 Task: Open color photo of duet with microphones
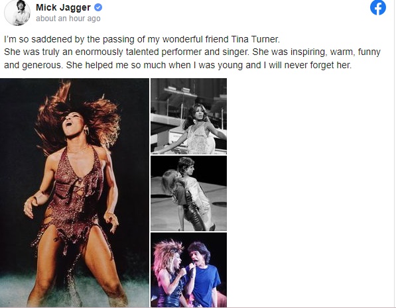pos(188,270)
